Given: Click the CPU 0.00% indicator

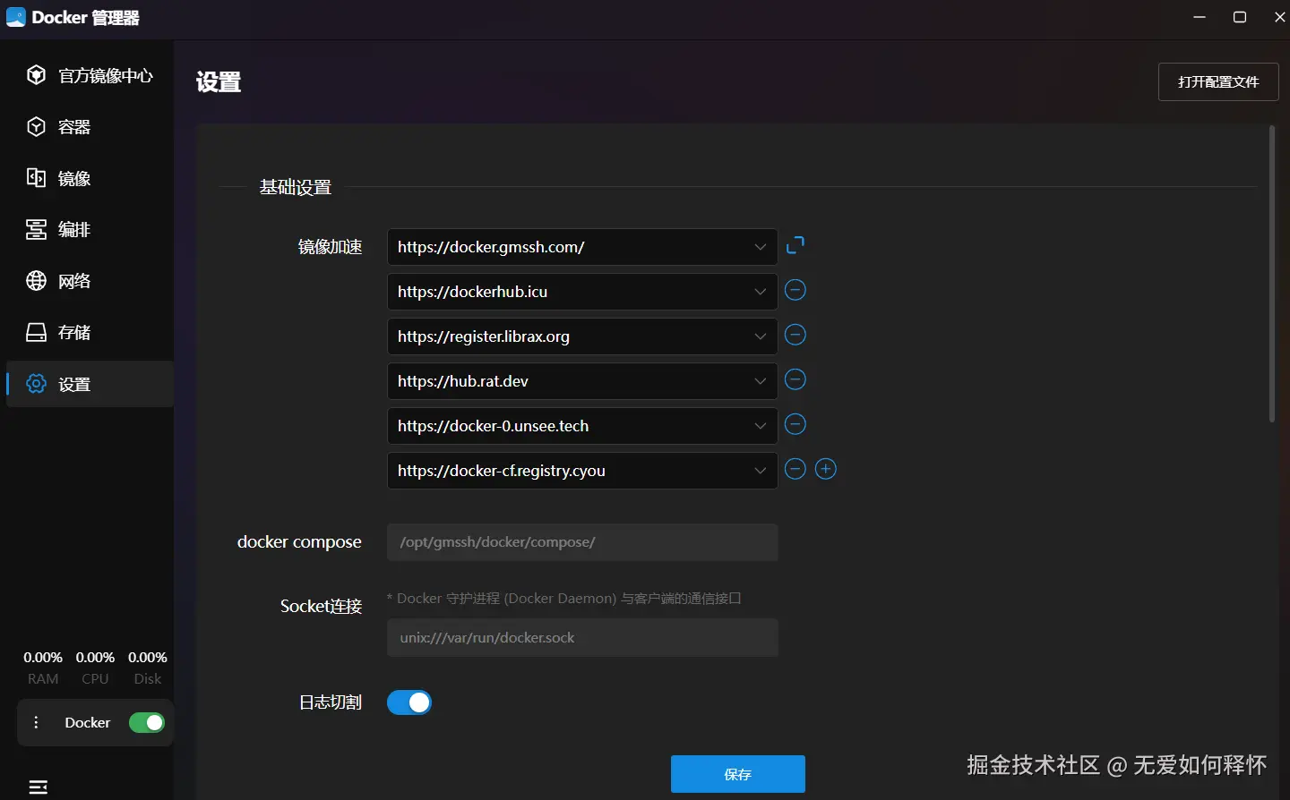Looking at the screenshot, I should [x=95, y=668].
